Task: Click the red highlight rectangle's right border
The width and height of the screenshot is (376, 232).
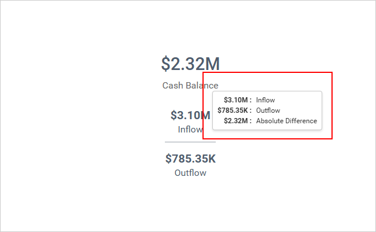Action: click(332, 105)
